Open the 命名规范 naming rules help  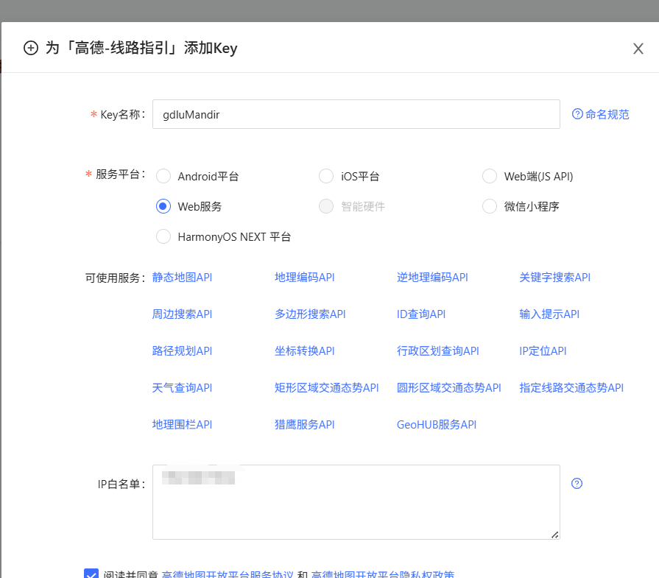tap(601, 114)
